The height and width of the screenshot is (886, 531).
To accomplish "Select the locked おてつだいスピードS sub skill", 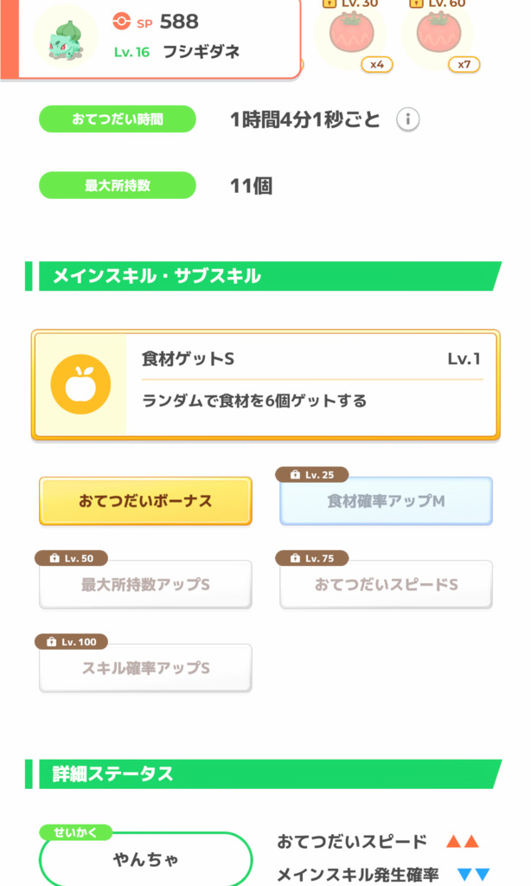I will click(386, 585).
